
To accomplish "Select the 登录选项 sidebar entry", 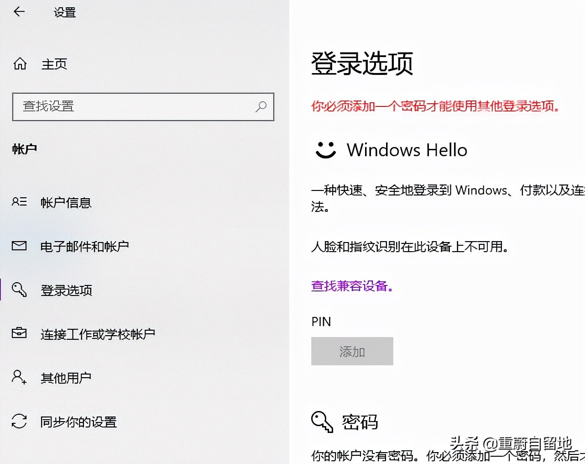I will (66, 290).
